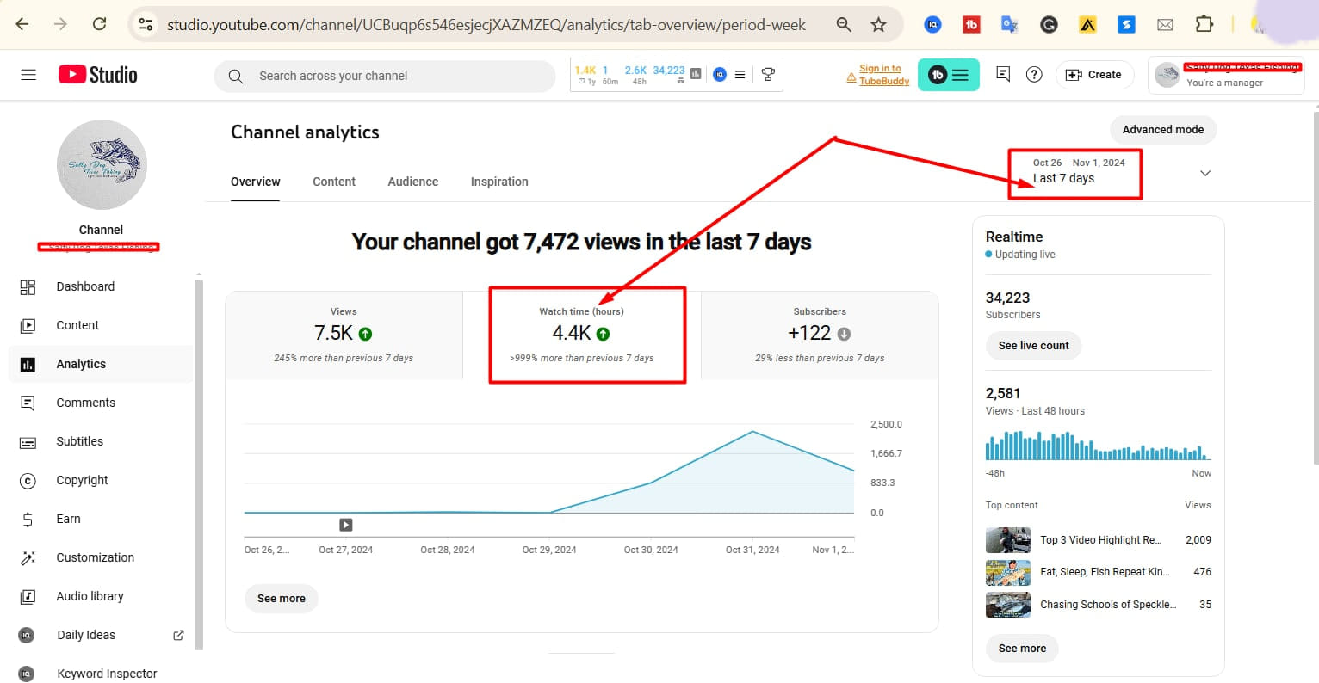Click in the Search across your channel field
Screen dimensions: 1319x683
(387, 76)
